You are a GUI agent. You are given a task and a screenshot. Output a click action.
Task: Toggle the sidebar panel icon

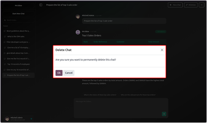(x=41, y=5)
